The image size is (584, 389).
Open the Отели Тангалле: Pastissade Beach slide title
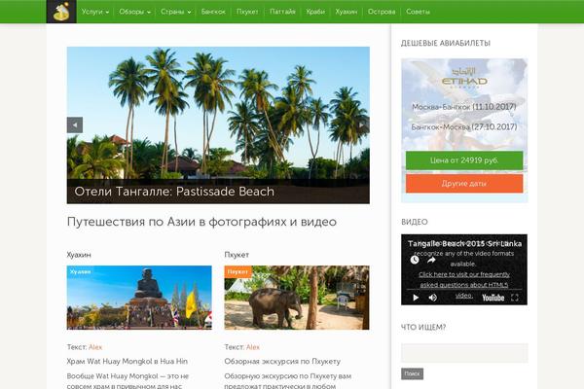174,192
